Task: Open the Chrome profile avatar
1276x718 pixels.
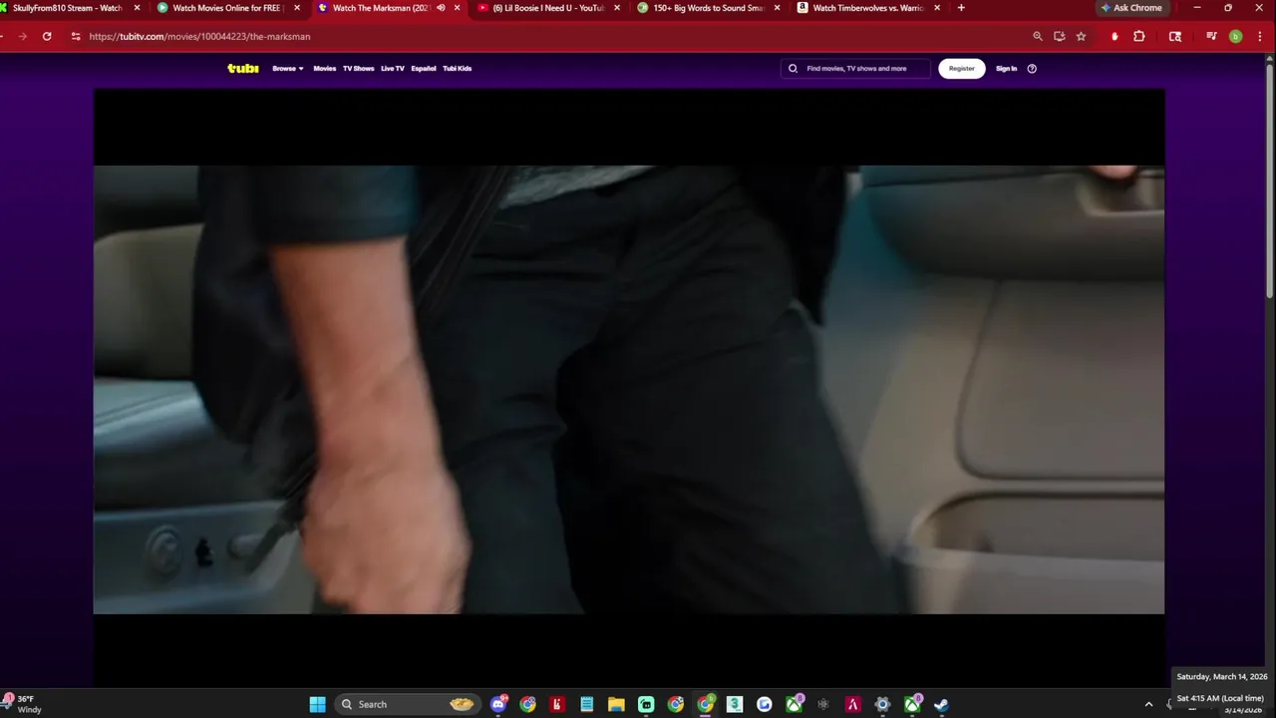Action: pos(1235,36)
